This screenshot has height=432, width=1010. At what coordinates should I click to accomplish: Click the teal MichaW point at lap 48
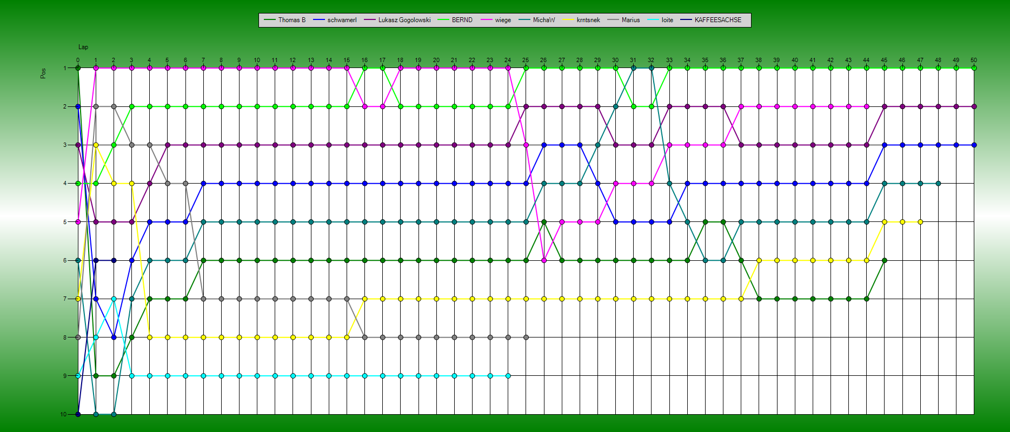[938, 184]
